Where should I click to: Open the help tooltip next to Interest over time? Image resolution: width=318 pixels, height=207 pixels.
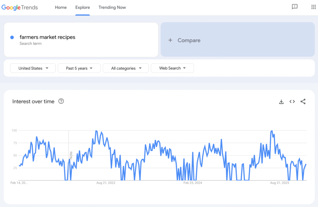pyautogui.click(x=61, y=101)
